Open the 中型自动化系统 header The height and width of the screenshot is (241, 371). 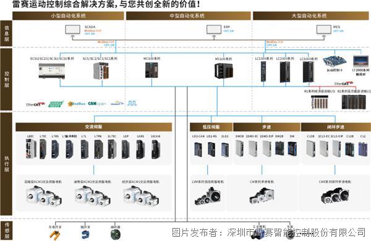coord(189,16)
